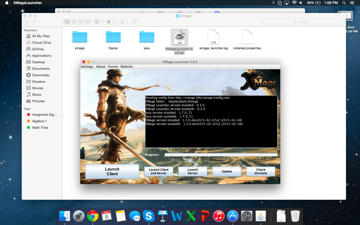Open the java folder

[147, 37]
